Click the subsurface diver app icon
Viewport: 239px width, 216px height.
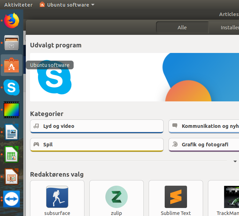pos(57,197)
